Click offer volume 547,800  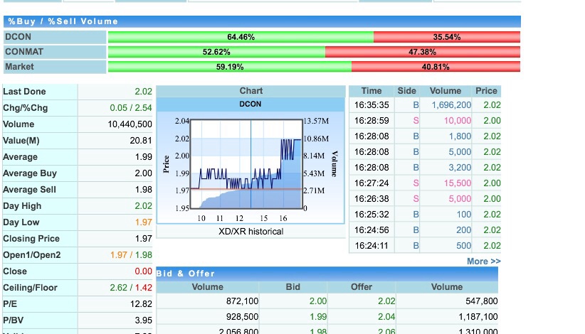pyautogui.click(x=481, y=301)
